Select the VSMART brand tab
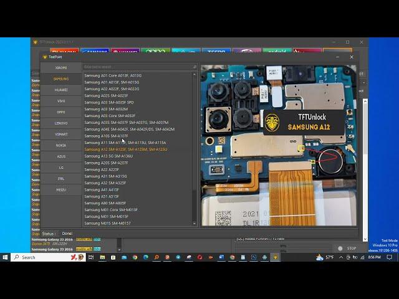 click(61, 135)
